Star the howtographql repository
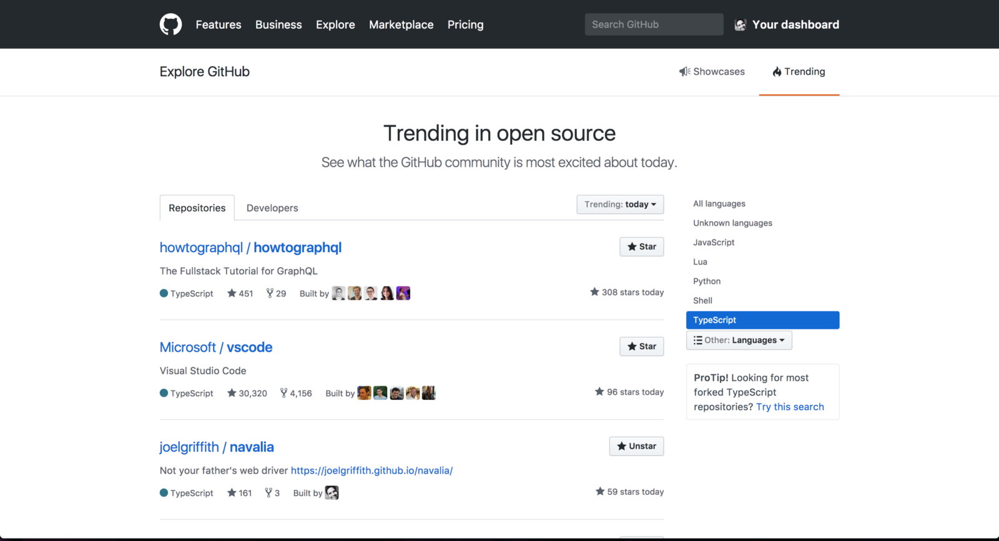This screenshot has width=999, height=541. pyautogui.click(x=641, y=246)
